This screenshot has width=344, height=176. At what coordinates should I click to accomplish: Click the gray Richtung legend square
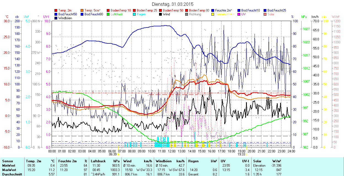[x=187, y=14]
